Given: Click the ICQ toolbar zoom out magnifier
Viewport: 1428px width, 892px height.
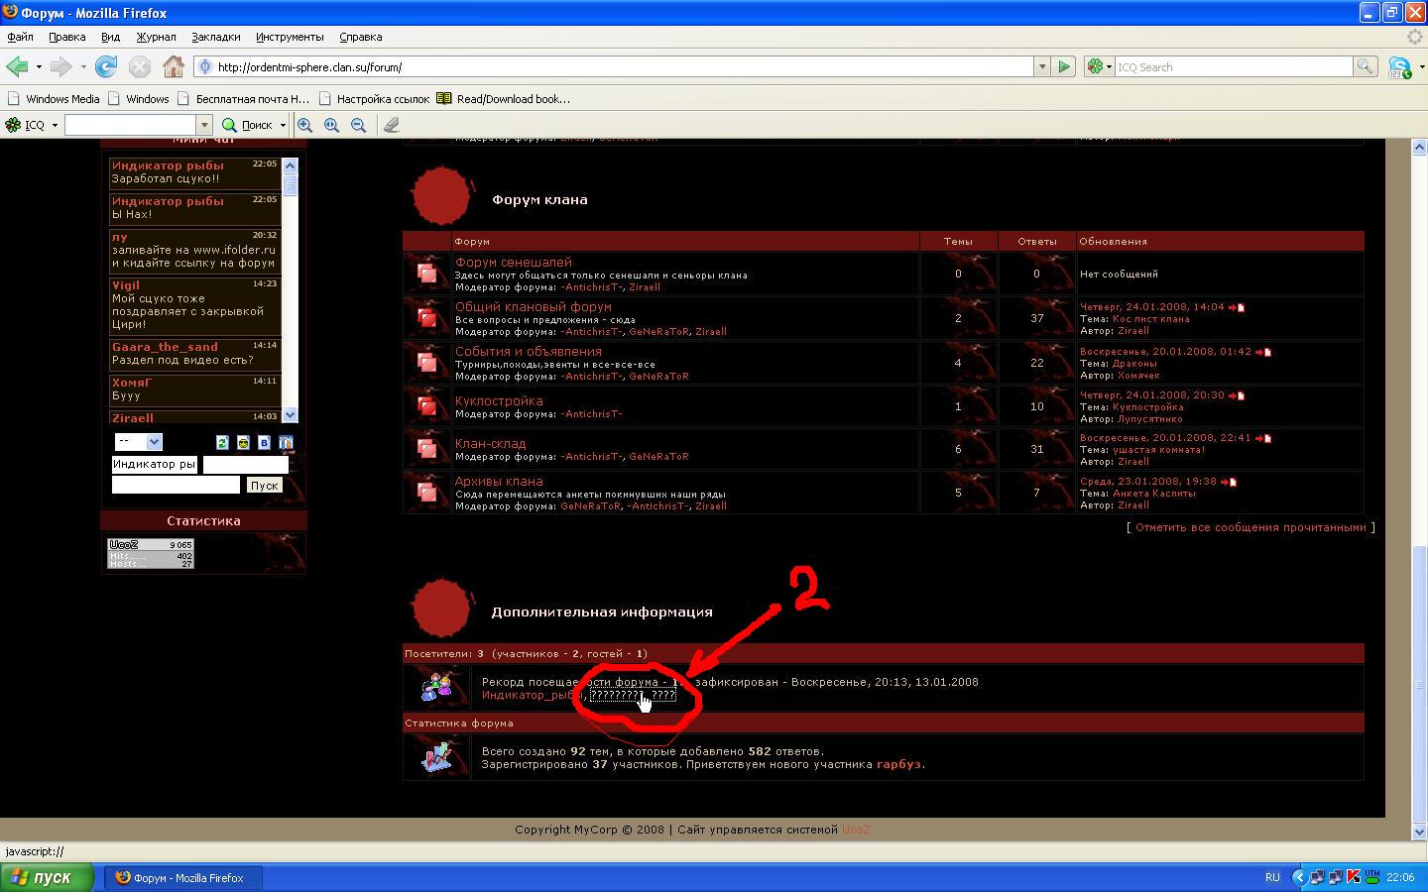Looking at the screenshot, I should tap(358, 125).
